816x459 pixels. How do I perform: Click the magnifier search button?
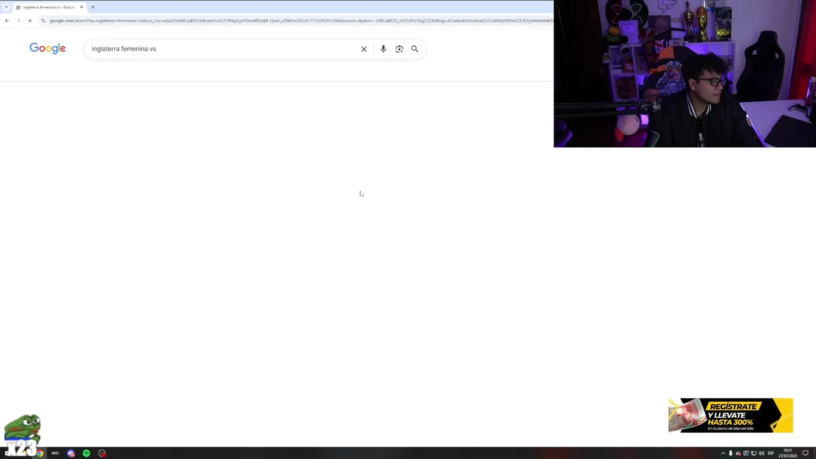(x=414, y=49)
